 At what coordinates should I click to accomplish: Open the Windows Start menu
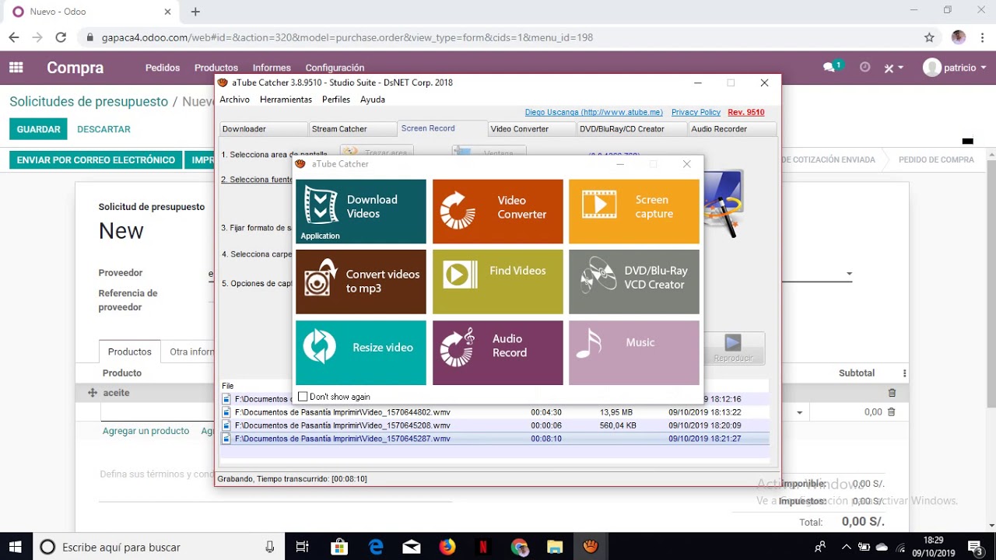click(16, 547)
